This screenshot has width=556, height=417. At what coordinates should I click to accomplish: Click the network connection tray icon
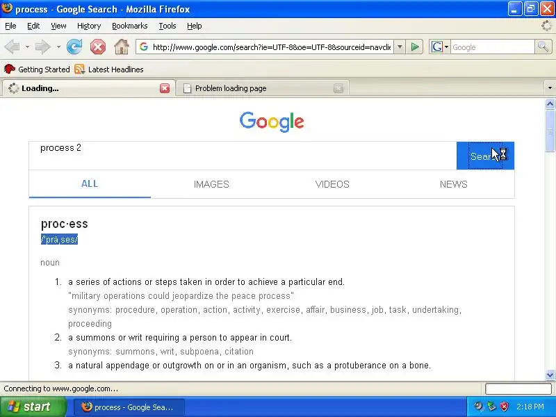point(491,407)
